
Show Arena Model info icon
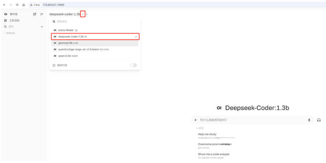76,30
